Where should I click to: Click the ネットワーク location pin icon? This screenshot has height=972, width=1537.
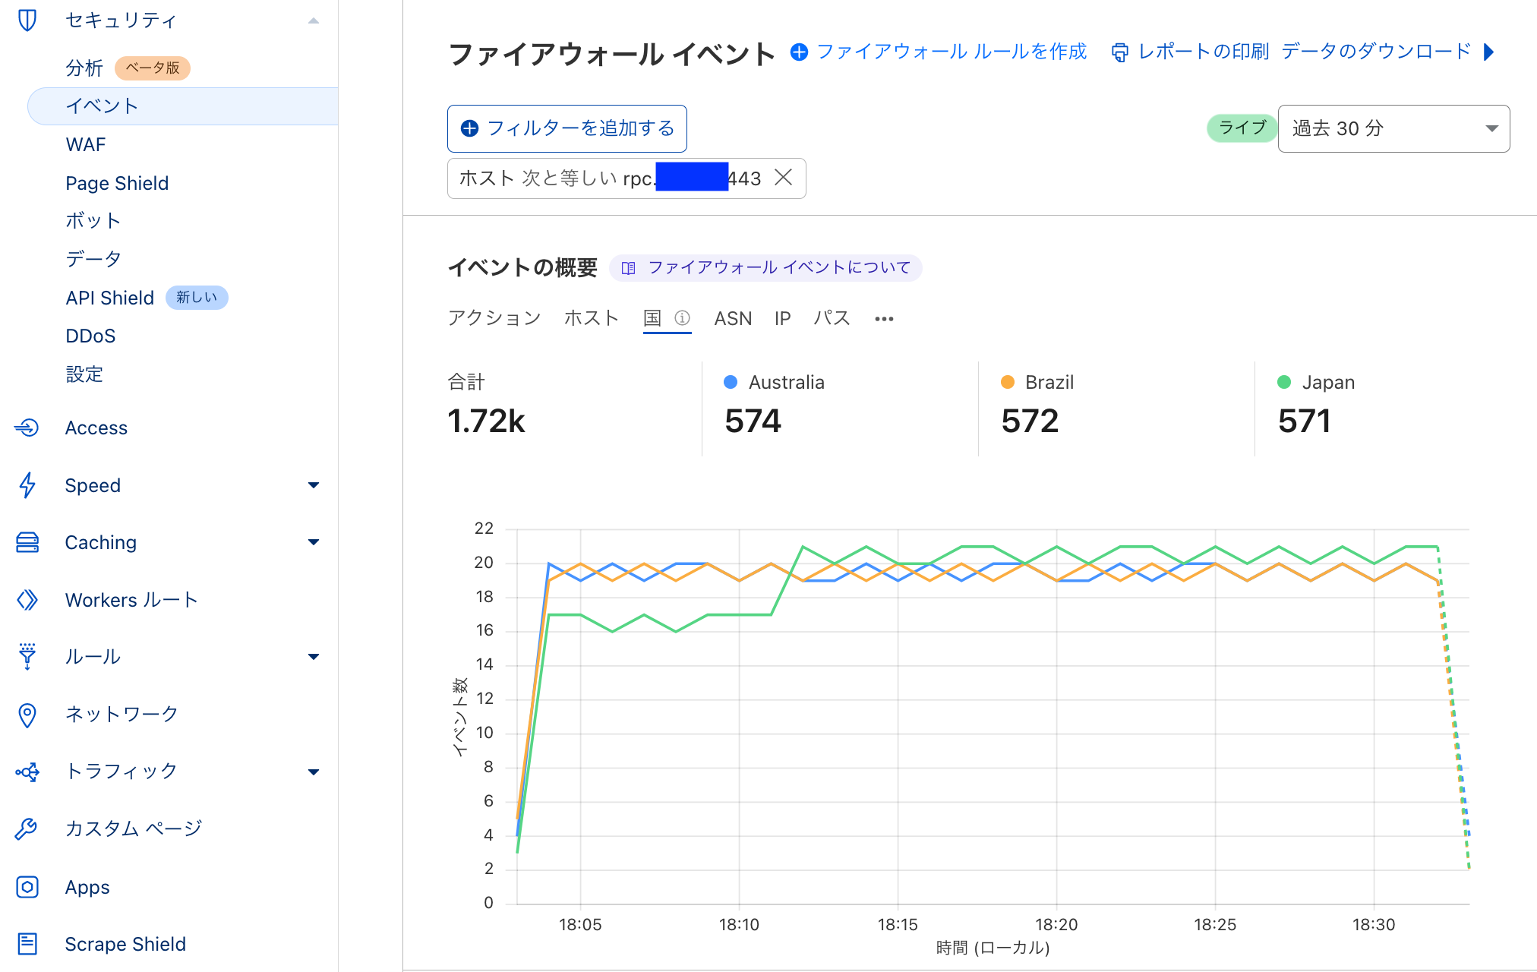pyautogui.click(x=27, y=714)
